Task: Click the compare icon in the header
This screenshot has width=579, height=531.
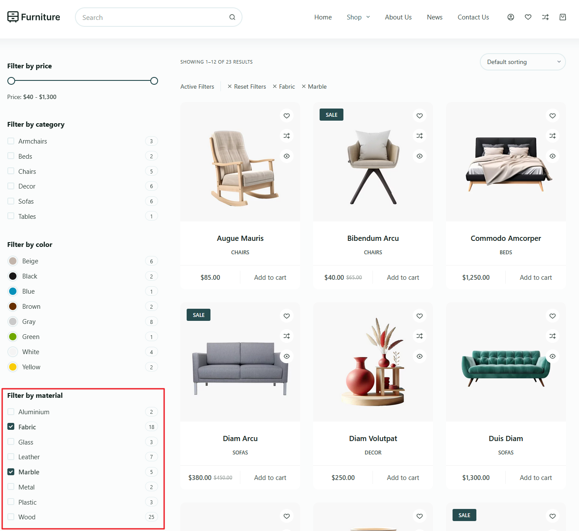Action: coord(545,17)
